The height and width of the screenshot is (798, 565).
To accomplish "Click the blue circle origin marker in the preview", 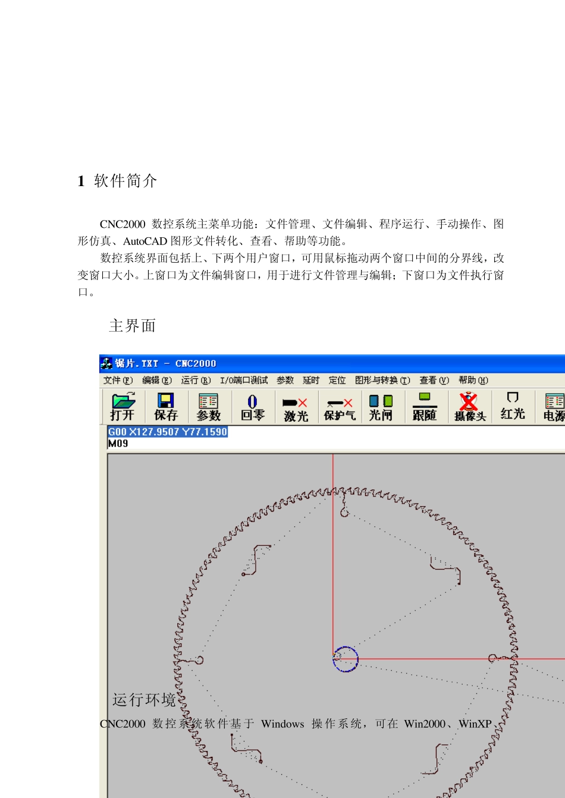I will pos(346,659).
